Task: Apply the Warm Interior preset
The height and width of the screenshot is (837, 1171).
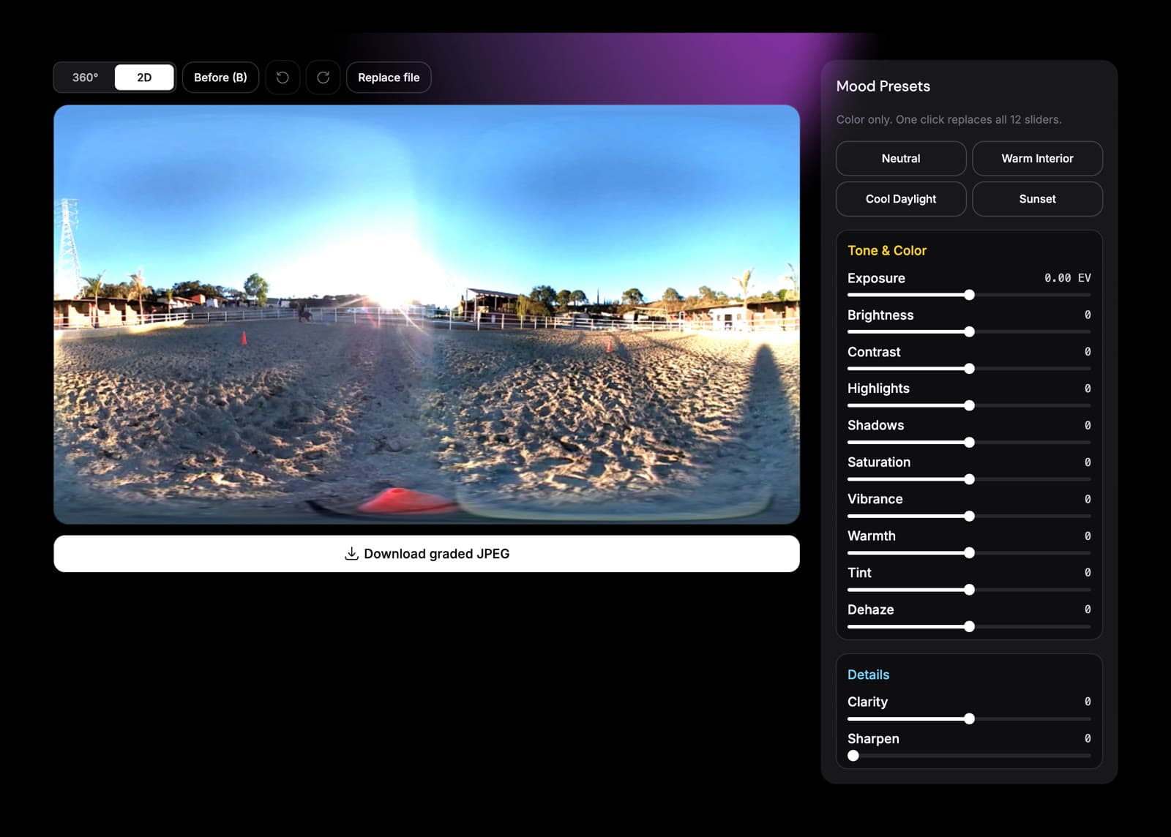Action: (1037, 159)
